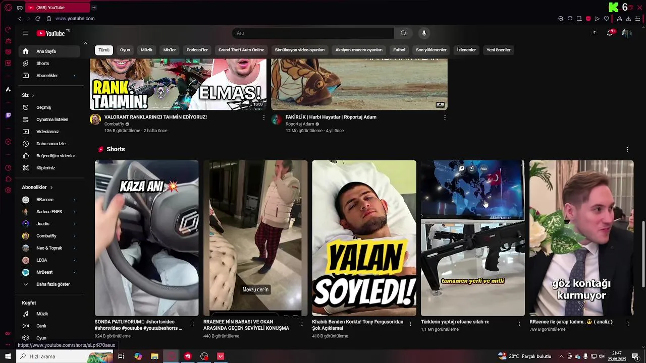Image resolution: width=646 pixels, height=363 pixels.
Task: Open browser downloads icon
Action: 628,19
